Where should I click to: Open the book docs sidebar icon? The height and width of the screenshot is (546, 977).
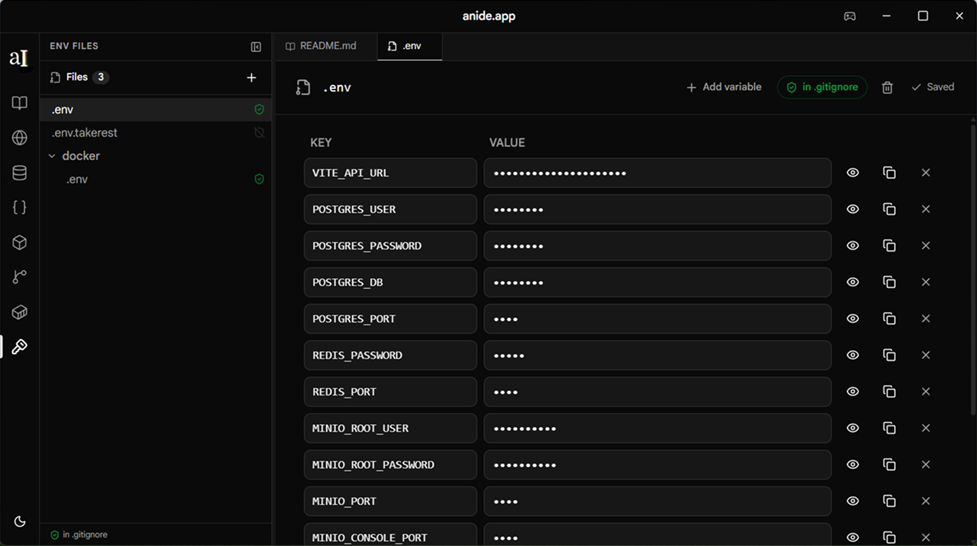[x=19, y=102]
